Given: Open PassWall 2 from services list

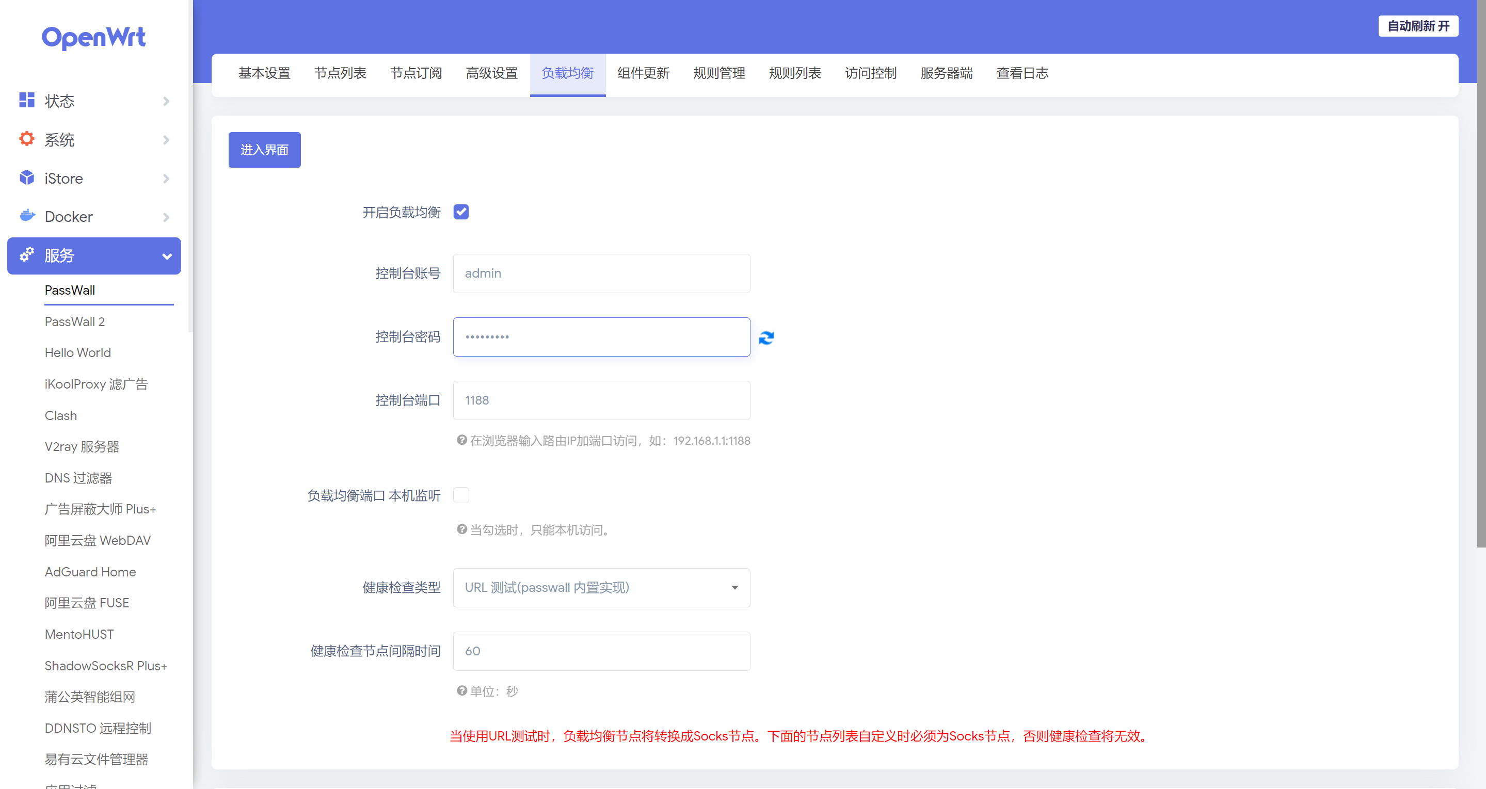Looking at the screenshot, I should pyautogui.click(x=74, y=321).
